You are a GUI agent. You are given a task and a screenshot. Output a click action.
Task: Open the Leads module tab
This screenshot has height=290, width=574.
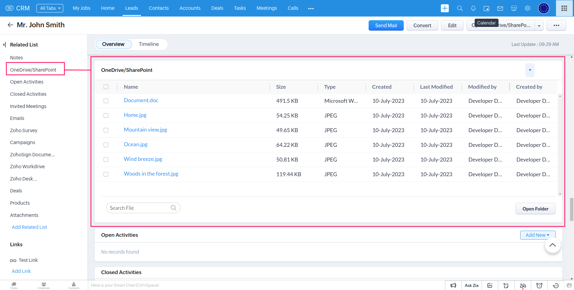click(131, 8)
